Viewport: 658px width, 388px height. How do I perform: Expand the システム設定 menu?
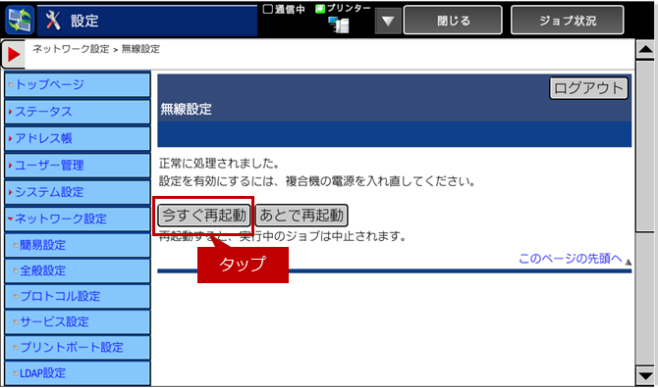[x=78, y=192]
